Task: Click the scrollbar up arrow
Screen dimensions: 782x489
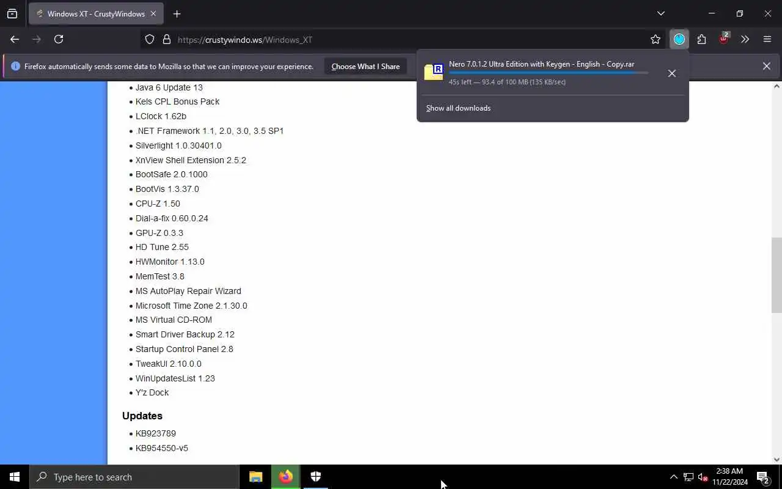Action: pyautogui.click(x=777, y=86)
